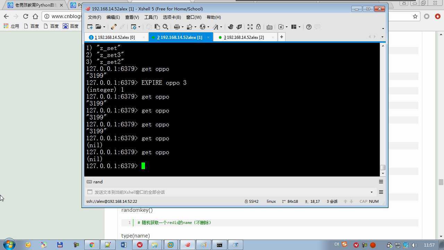Click the 84x18 terminal size status entry

290,201
